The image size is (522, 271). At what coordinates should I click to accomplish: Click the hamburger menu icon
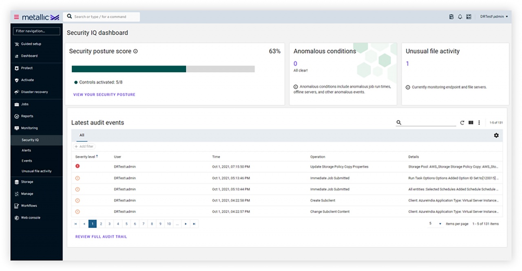pos(16,17)
